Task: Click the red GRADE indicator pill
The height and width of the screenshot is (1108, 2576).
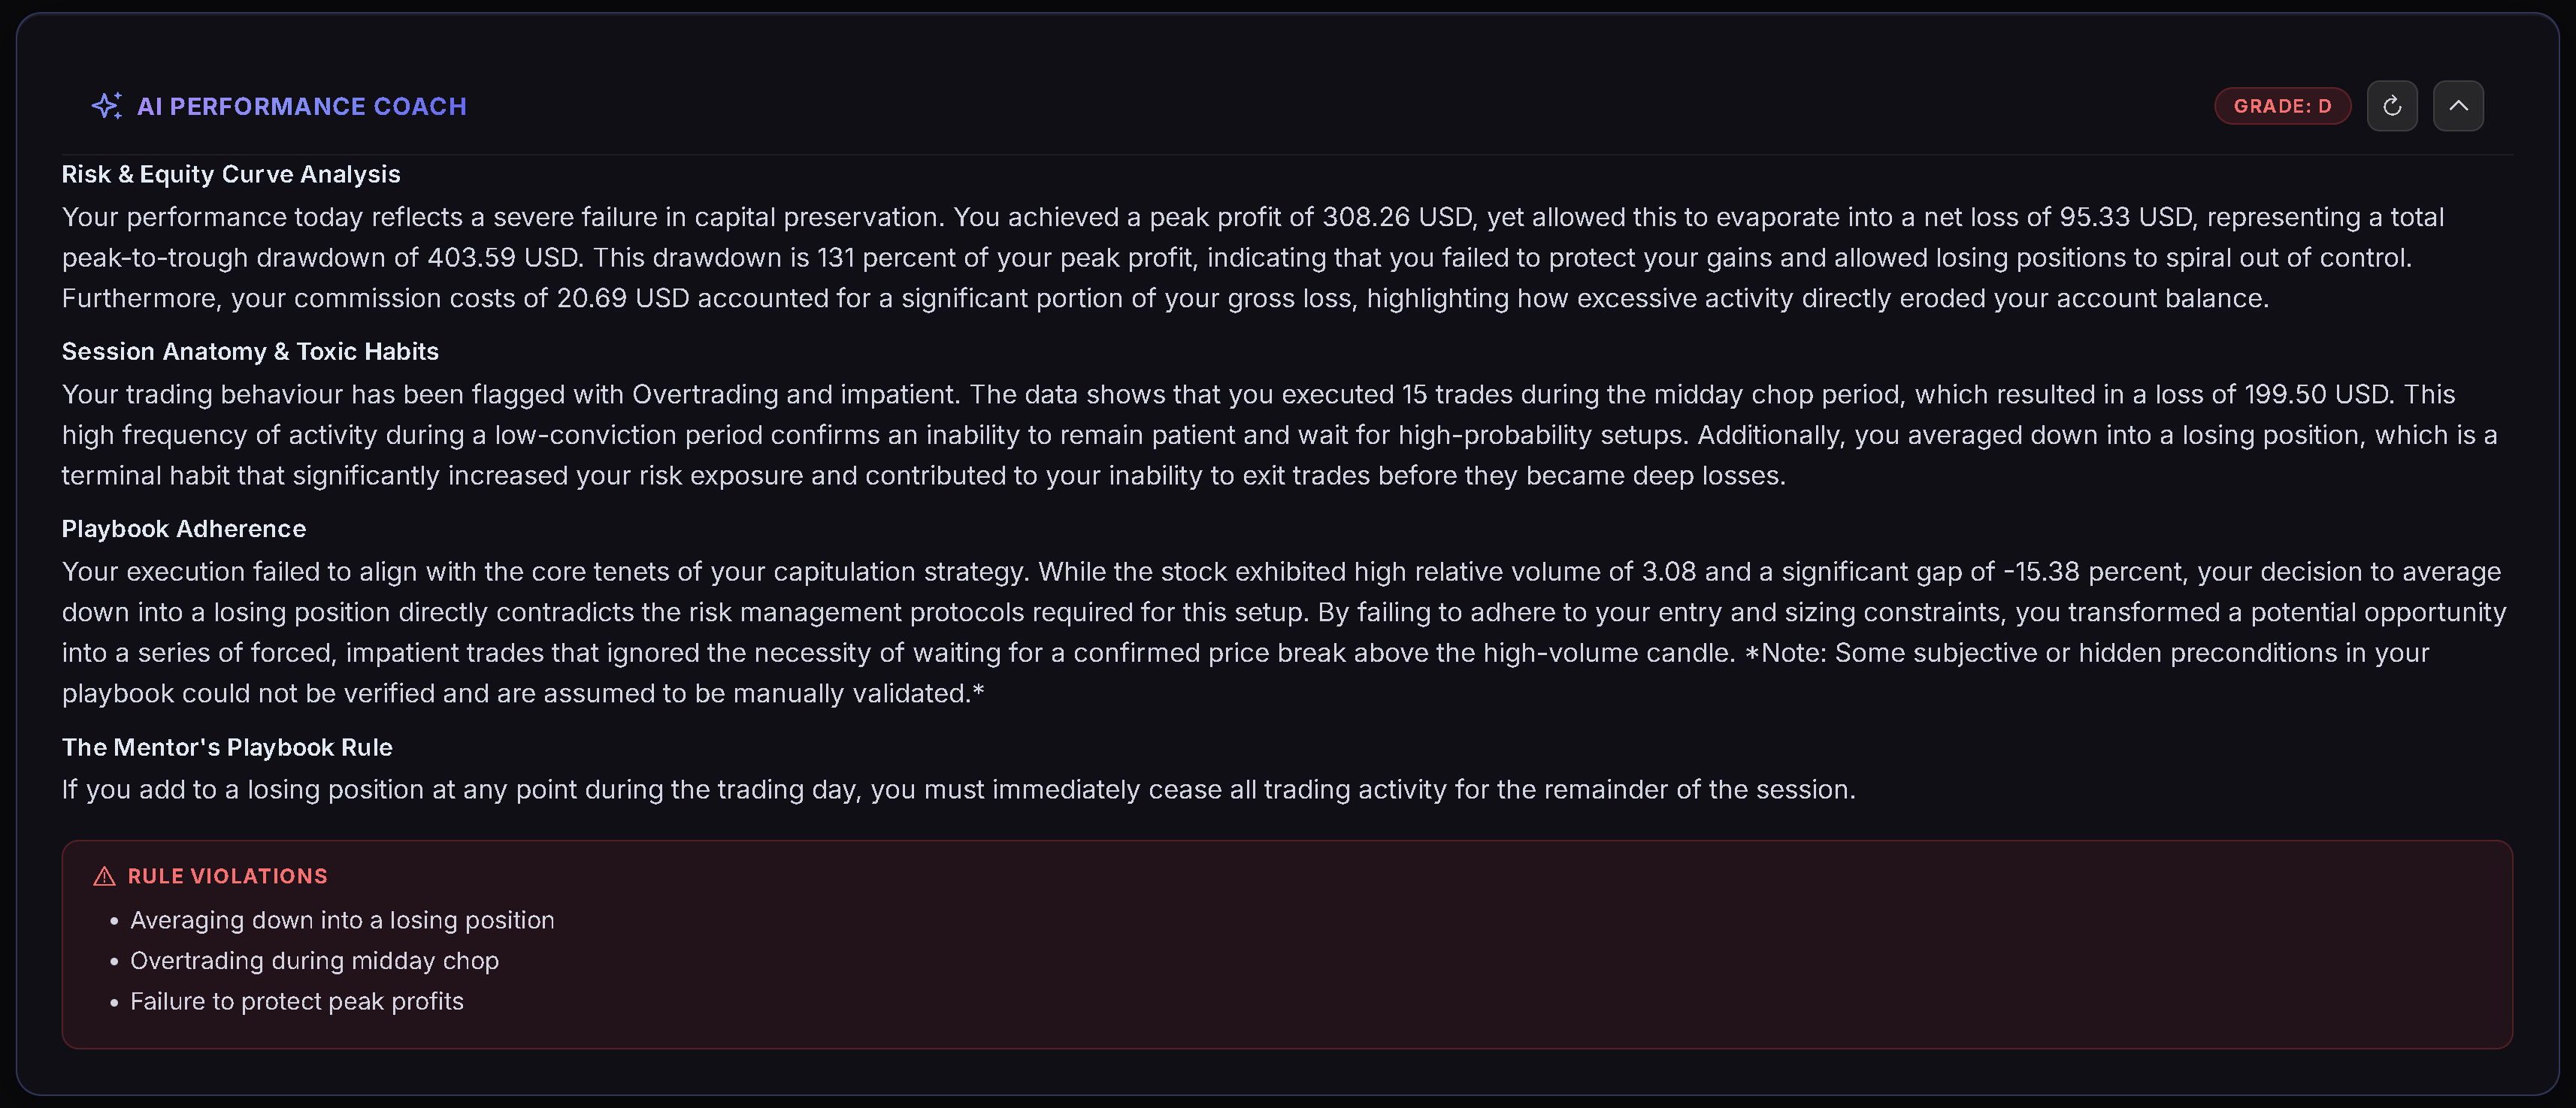Action: [x=2283, y=105]
